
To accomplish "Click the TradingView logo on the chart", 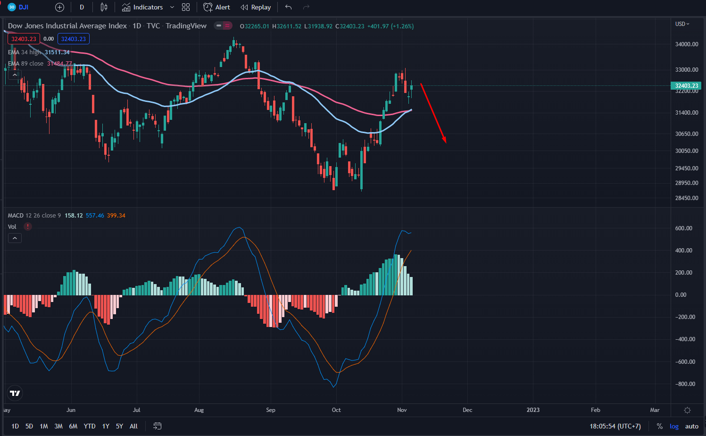I will coord(15,393).
